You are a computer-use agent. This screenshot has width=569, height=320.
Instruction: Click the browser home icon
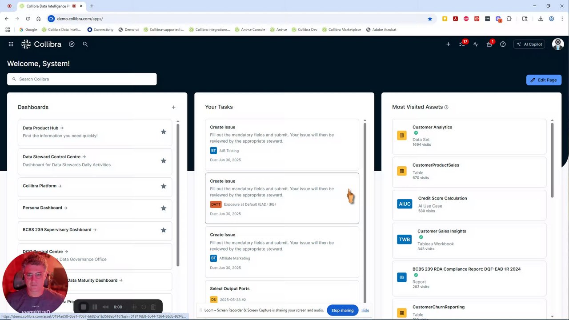(x=39, y=19)
